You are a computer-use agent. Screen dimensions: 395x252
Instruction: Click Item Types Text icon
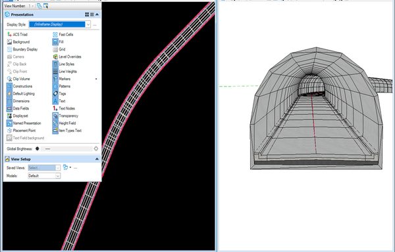pos(55,131)
